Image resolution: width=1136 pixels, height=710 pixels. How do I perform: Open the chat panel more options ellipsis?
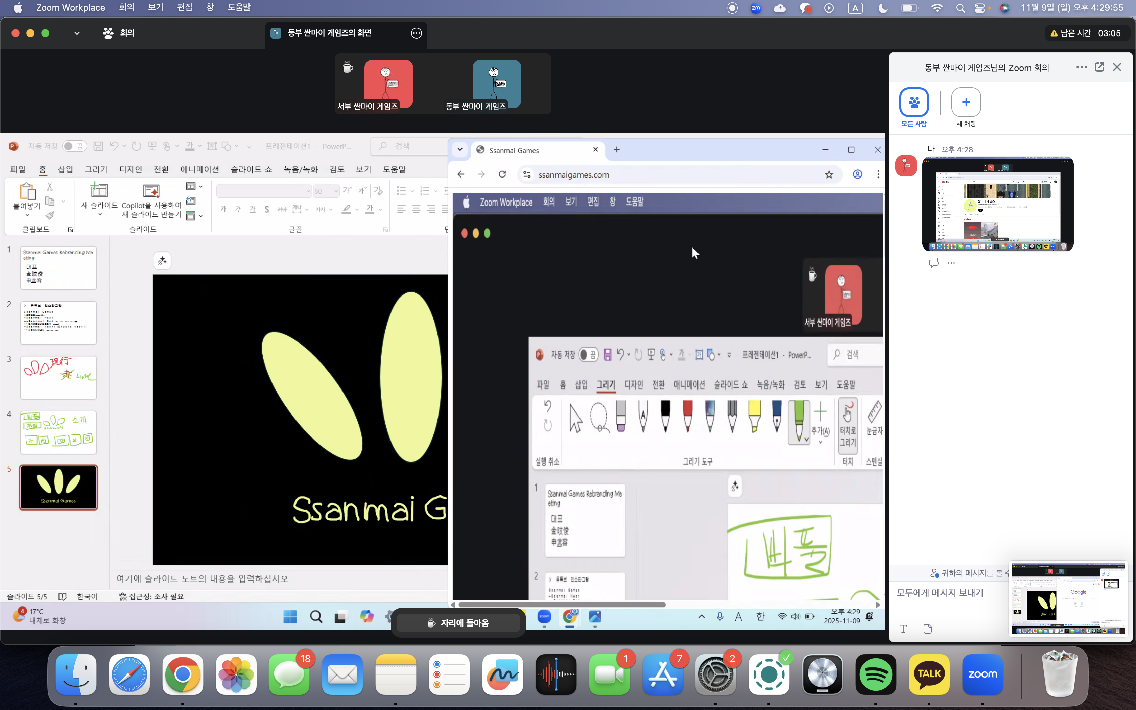[1082, 67]
